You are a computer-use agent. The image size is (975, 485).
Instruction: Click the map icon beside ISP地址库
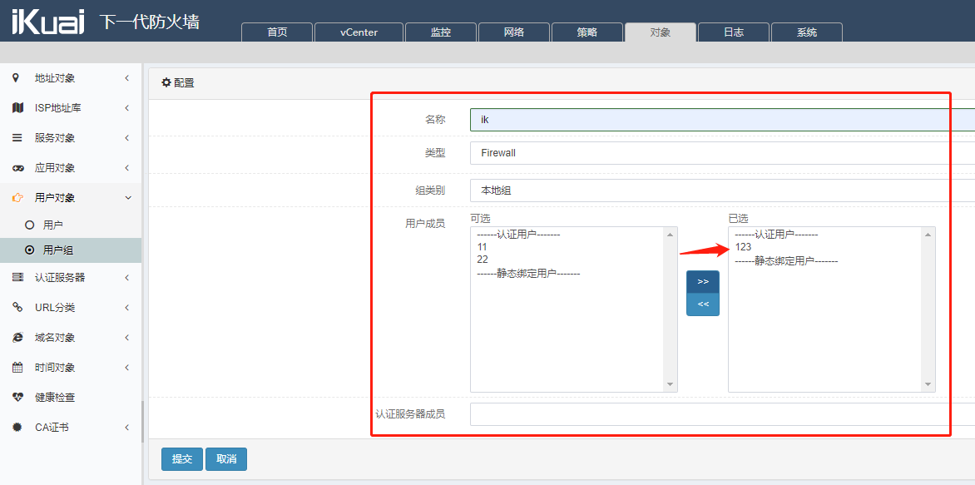point(17,108)
